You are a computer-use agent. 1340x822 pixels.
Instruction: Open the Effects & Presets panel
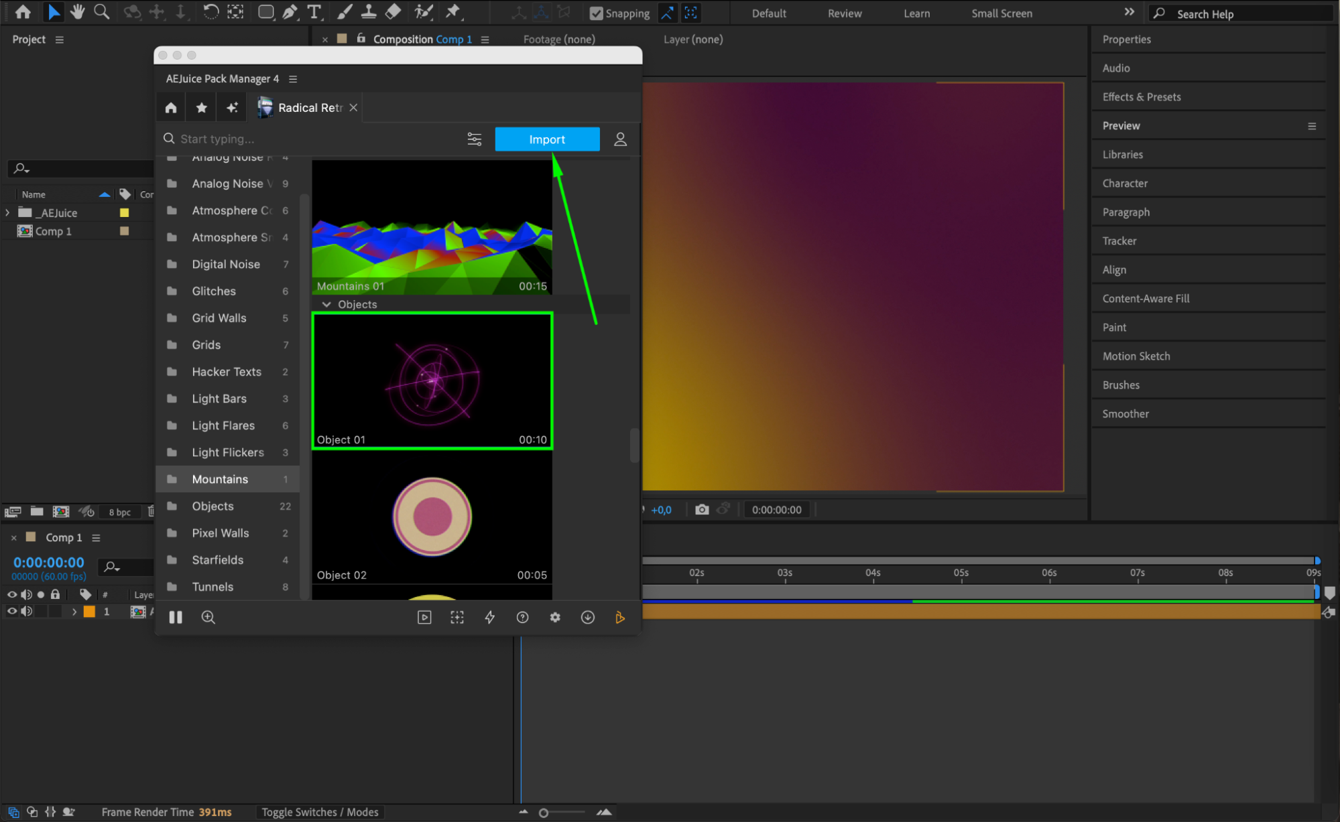pos(1141,97)
